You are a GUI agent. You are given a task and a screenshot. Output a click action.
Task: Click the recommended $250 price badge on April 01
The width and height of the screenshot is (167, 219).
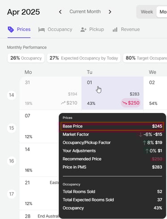(x=131, y=103)
